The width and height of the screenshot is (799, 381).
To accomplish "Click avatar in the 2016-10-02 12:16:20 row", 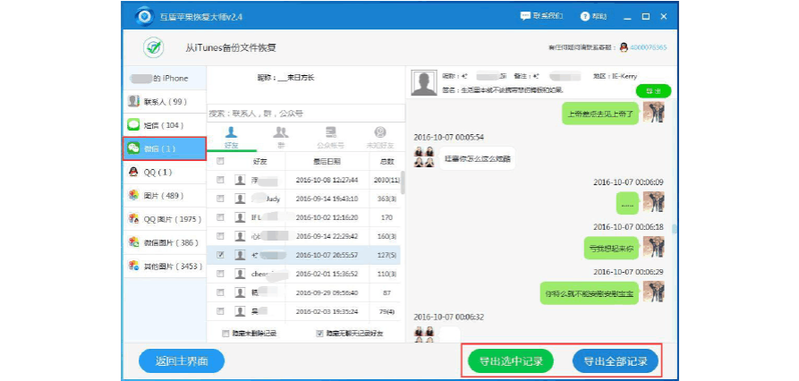I will pyautogui.click(x=240, y=217).
